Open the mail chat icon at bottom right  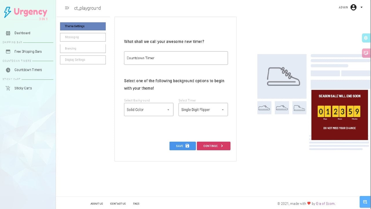click(365, 202)
